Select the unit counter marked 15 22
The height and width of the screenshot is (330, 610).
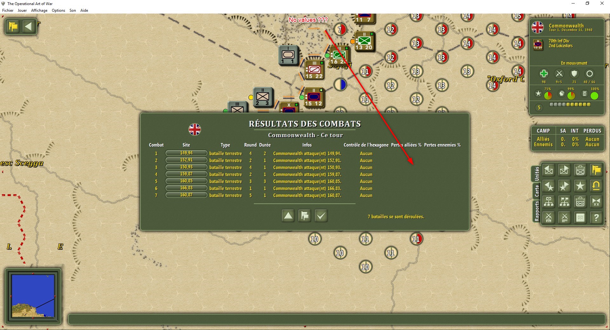pyautogui.click(x=314, y=69)
